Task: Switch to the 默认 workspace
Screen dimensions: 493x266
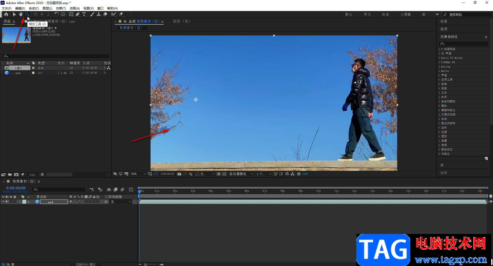Action: coord(349,14)
